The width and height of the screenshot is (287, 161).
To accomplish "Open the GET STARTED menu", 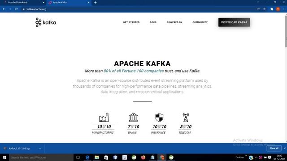I will click(131, 22).
